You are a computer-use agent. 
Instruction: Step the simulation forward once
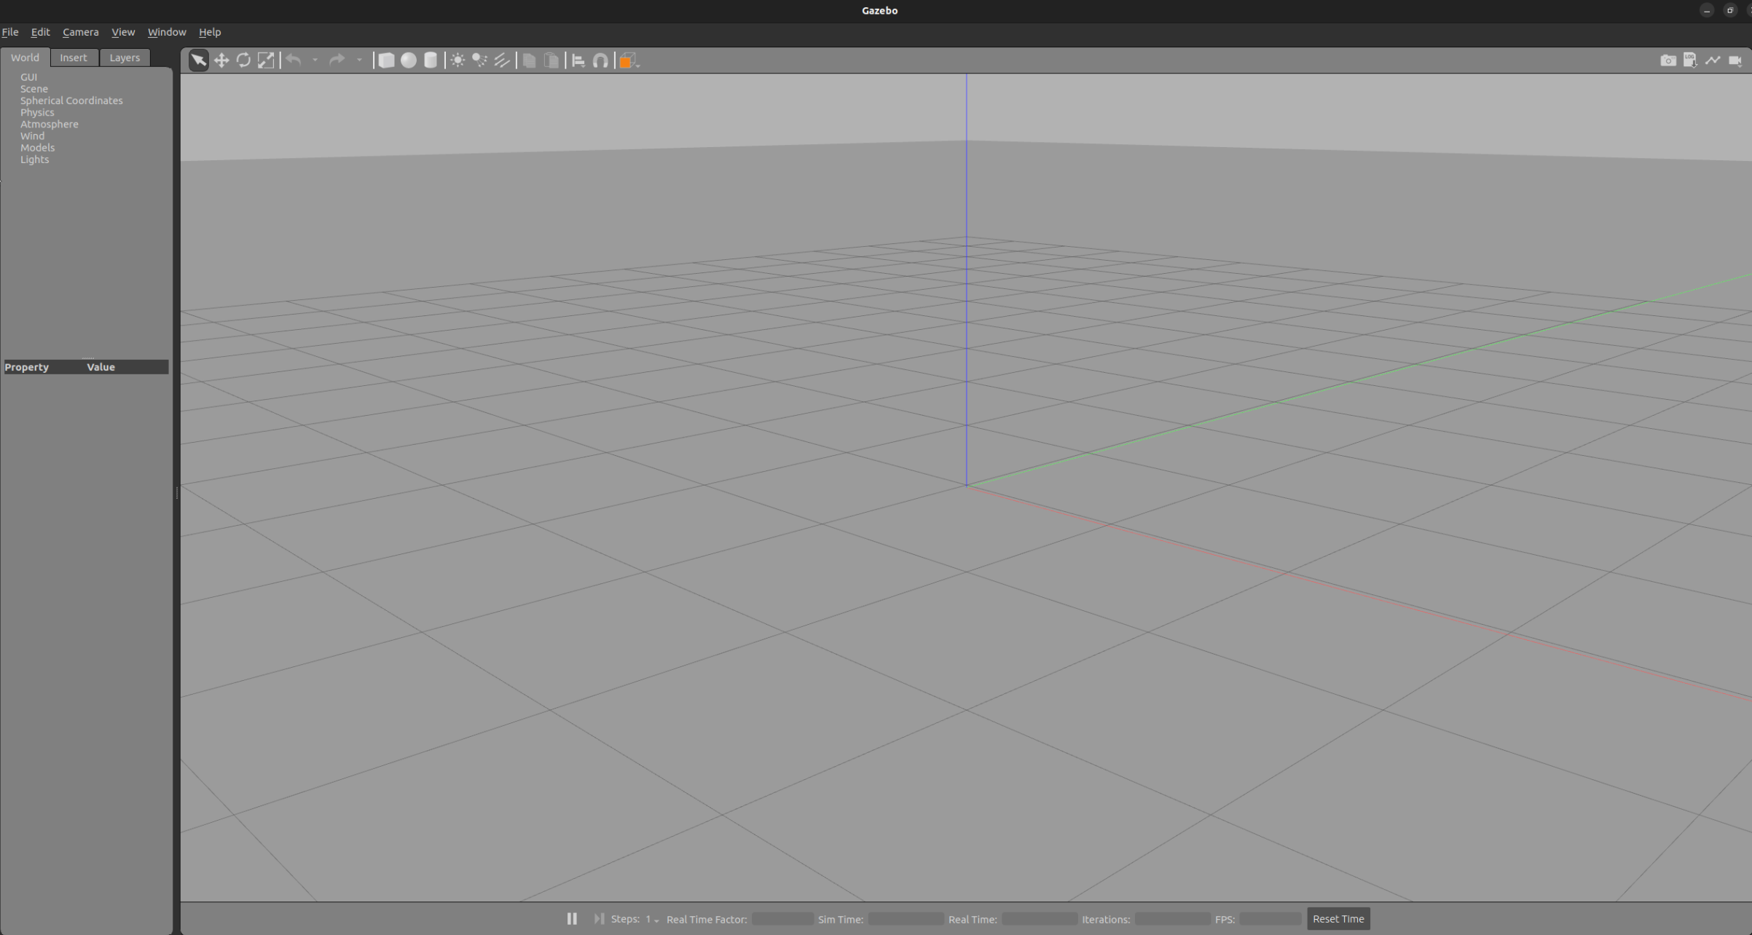pos(599,919)
